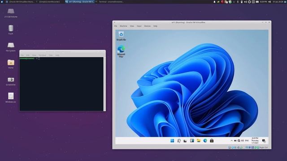The width and height of the screenshot is (287, 161).
Task: Open the notification center icon in VM taskbar
Action: point(264,141)
